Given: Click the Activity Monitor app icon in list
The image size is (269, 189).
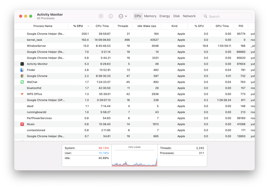Looking at the screenshot, I should tap(22, 64).
